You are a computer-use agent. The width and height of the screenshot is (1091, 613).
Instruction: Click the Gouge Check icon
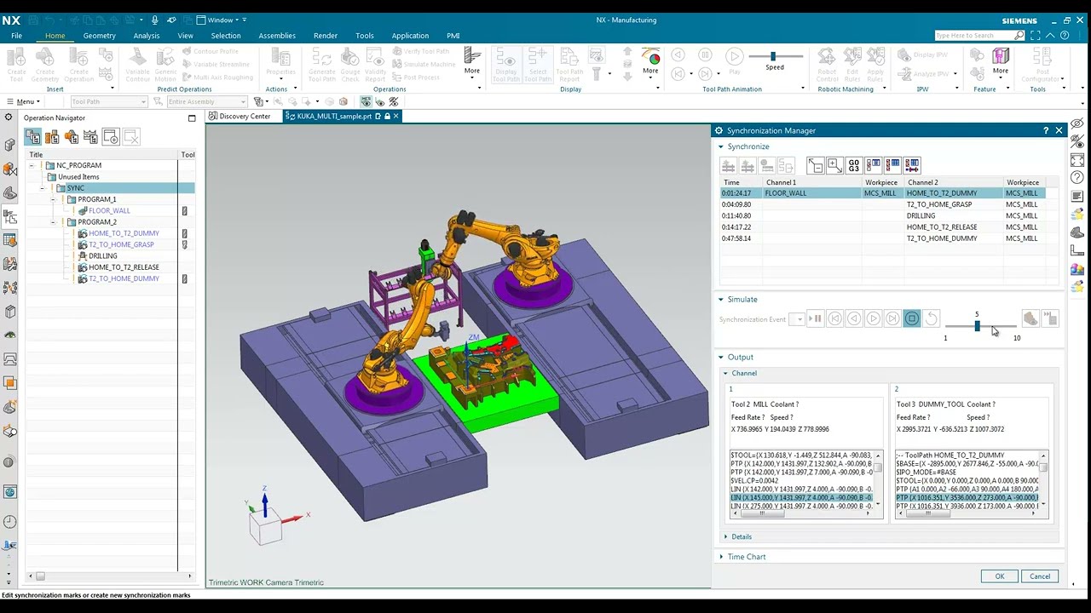tap(350, 65)
